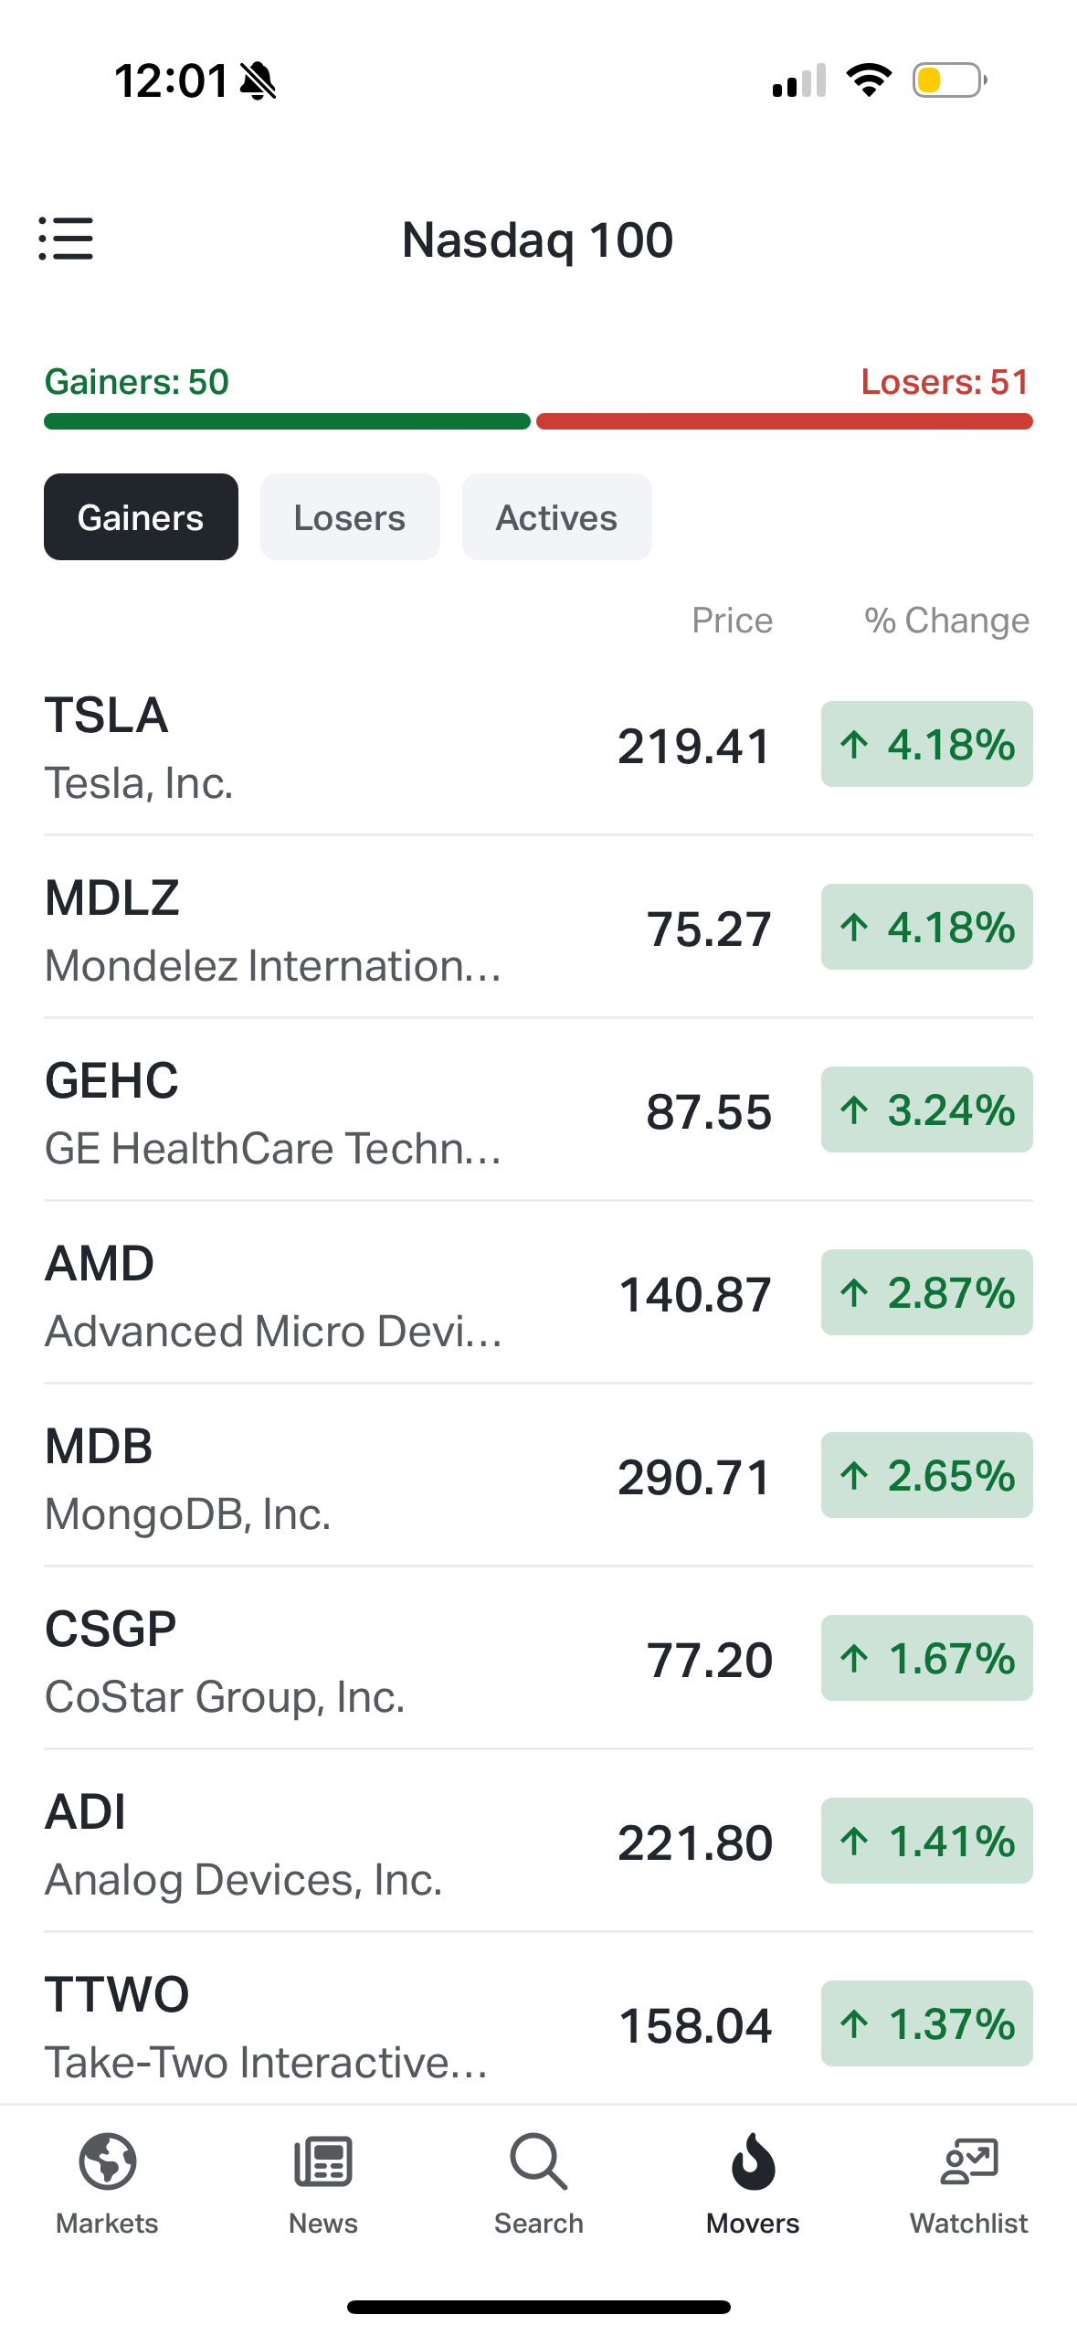The width and height of the screenshot is (1077, 2336).
Task: Tap the Search magnifier icon
Action: [538, 2161]
